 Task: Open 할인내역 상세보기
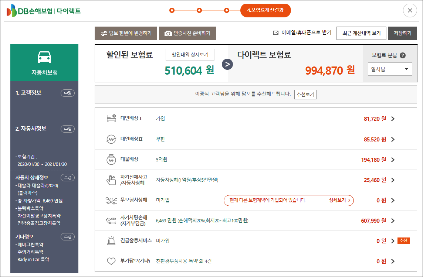click(190, 55)
